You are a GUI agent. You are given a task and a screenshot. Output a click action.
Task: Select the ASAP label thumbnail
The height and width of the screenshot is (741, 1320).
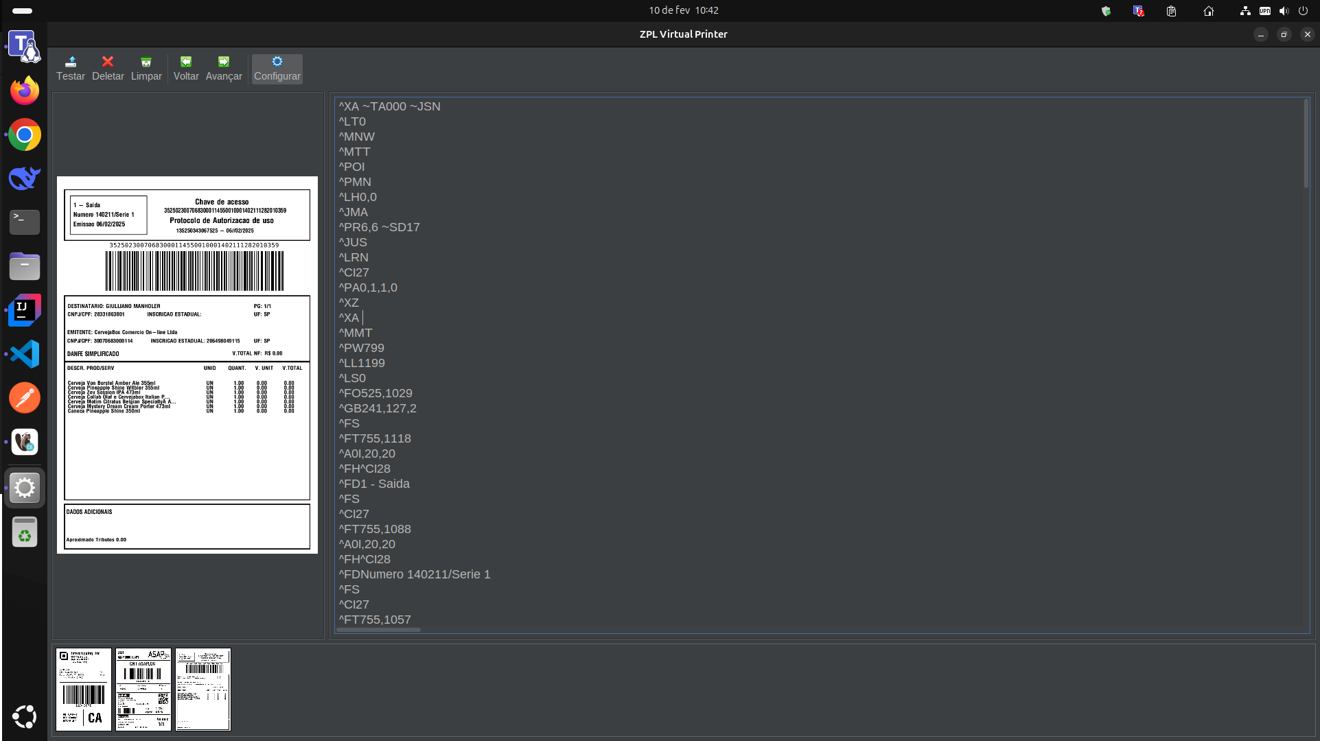[x=143, y=689]
